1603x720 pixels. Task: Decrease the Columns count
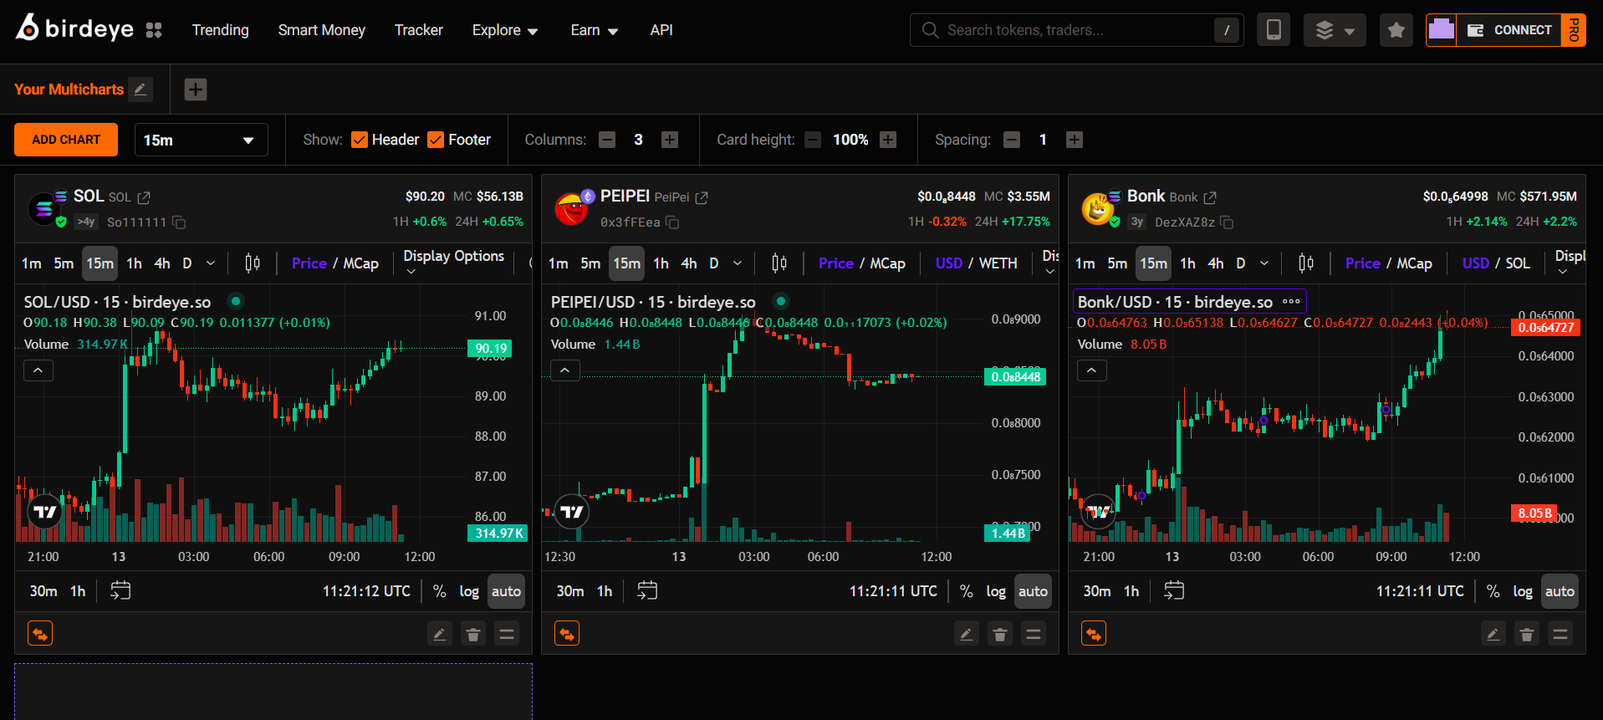coord(607,140)
